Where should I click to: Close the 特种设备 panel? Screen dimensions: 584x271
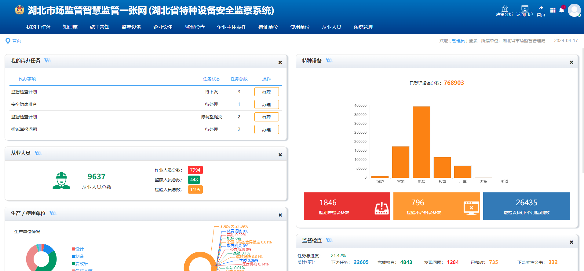point(571,62)
